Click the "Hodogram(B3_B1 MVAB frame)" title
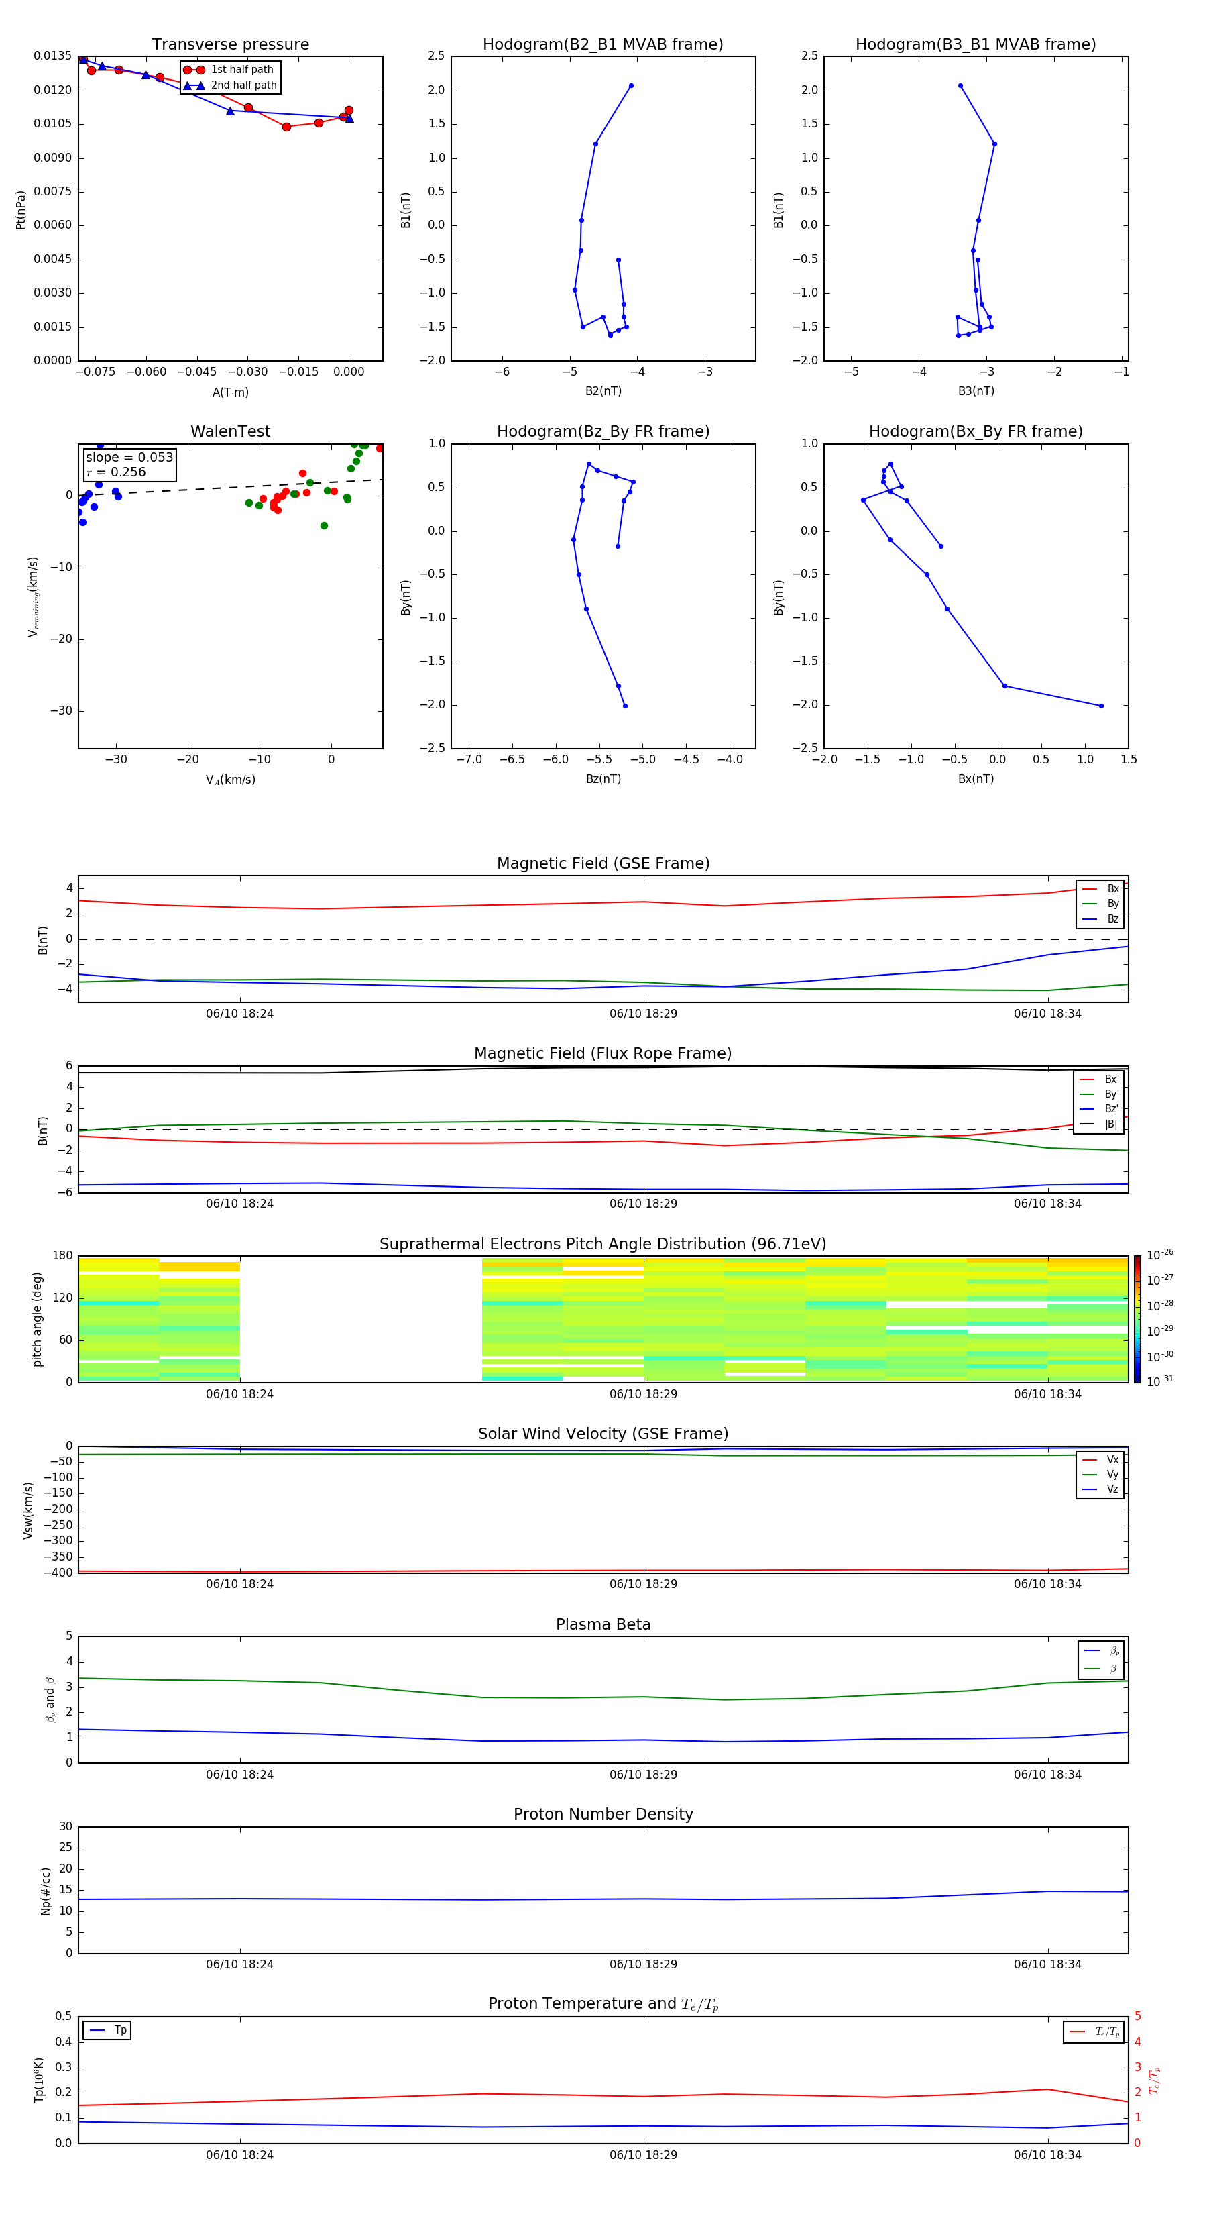 click(x=976, y=45)
